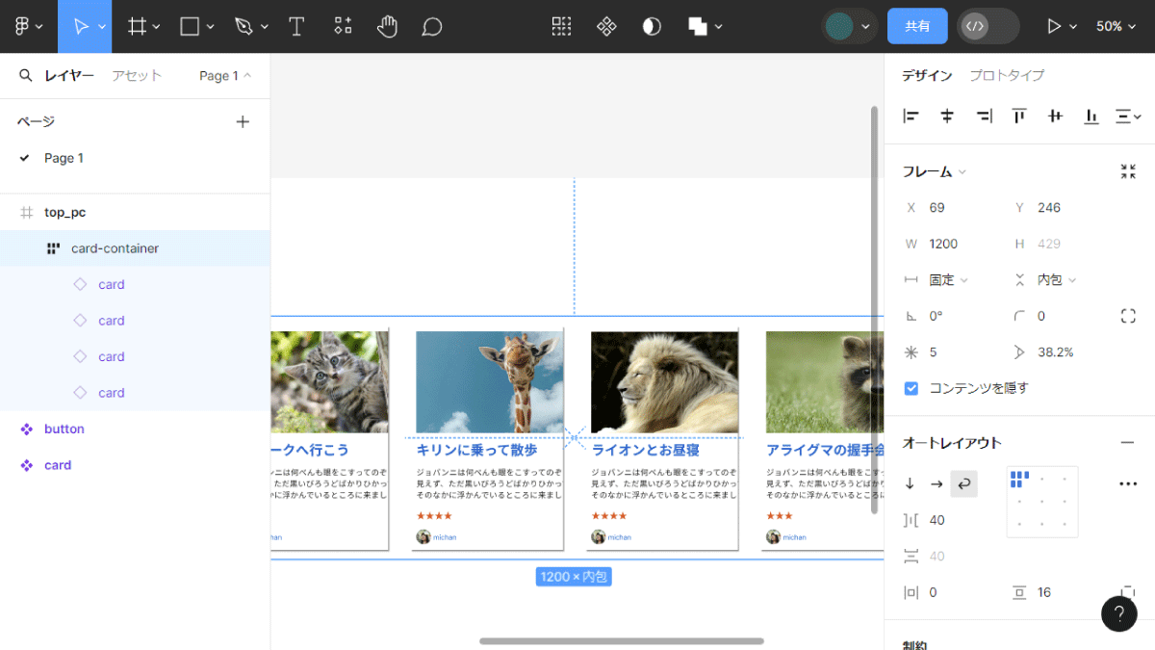Open Frame tool dropdown arrow

point(156,27)
